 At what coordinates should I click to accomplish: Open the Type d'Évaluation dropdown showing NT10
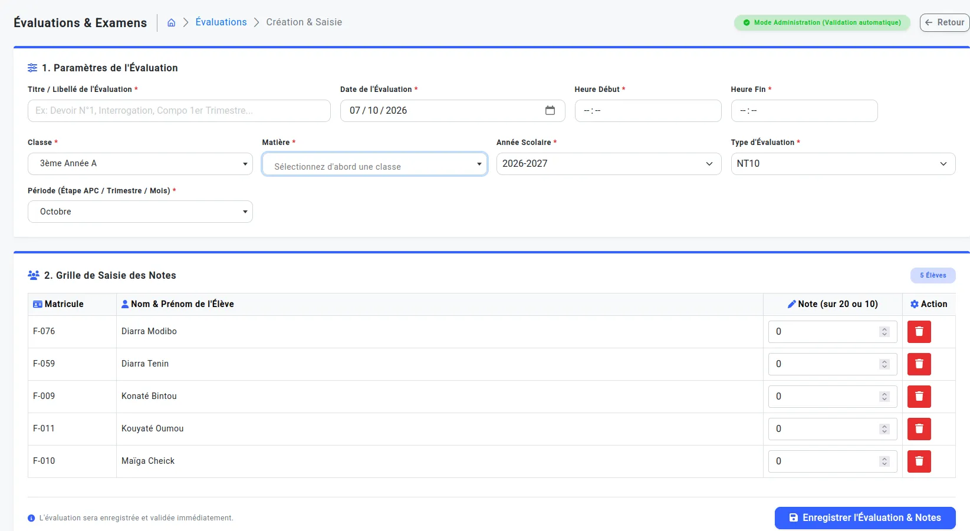point(843,164)
